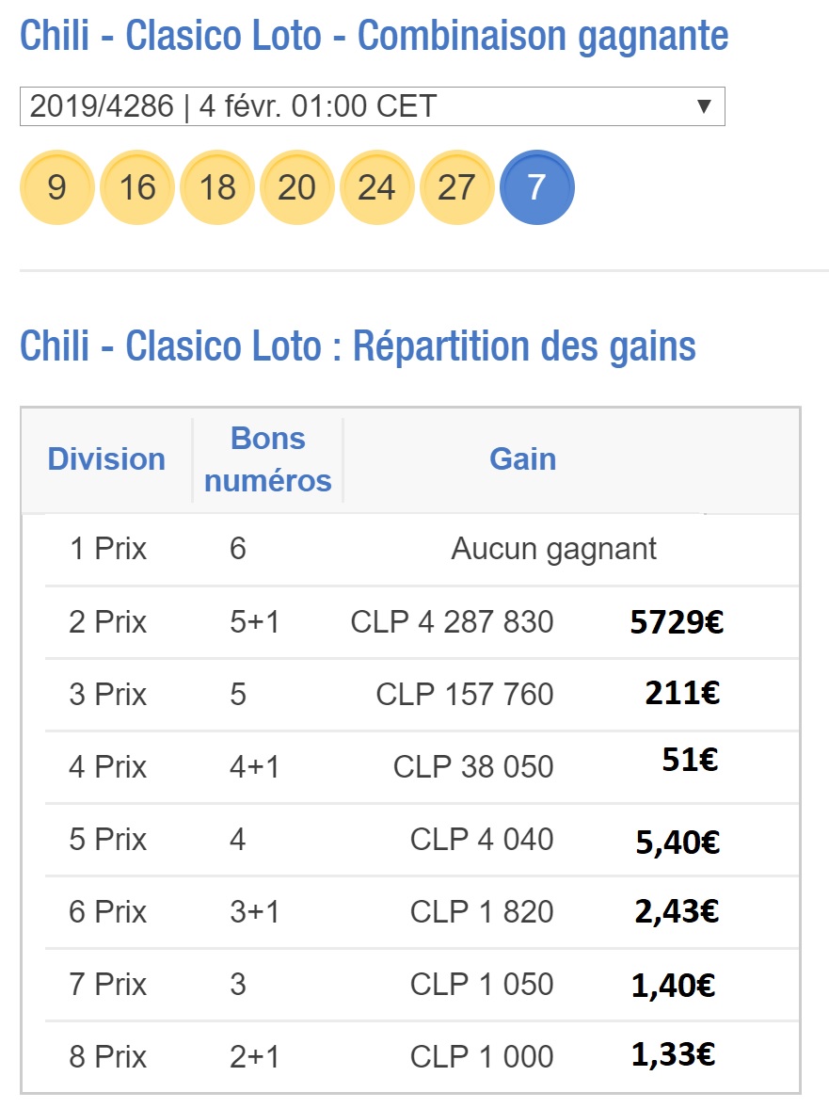Select the 1 Prix Aucun gagnant row

pyautogui.click(x=422, y=549)
